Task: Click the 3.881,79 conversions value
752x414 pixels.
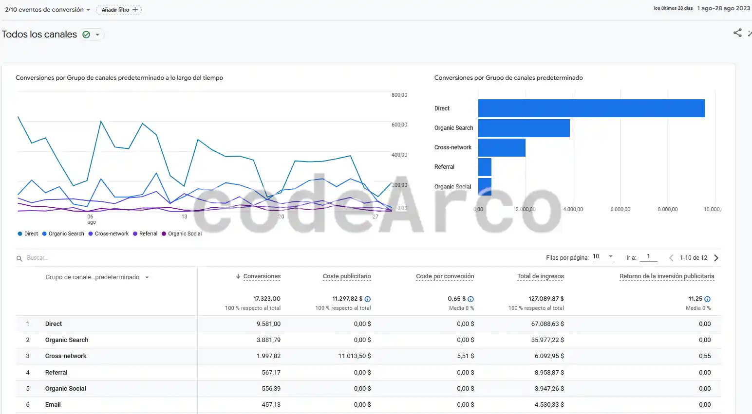Action: point(268,340)
